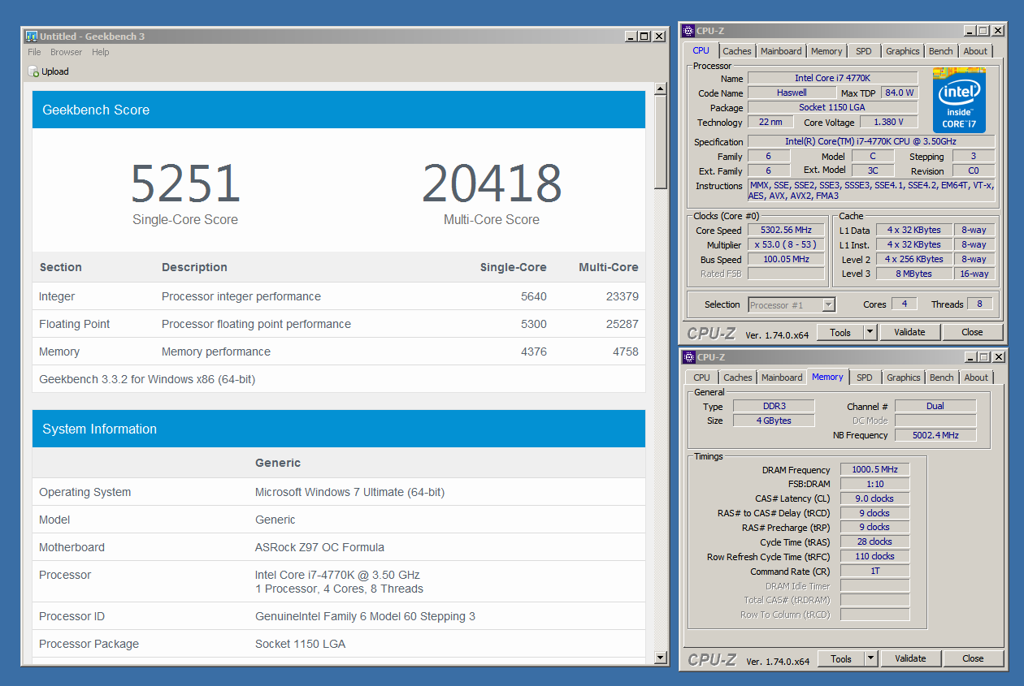Viewport: 1024px width, 686px height.
Task: Switch to Bench tab in bottom CPU-Z
Action: coord(942,378)
